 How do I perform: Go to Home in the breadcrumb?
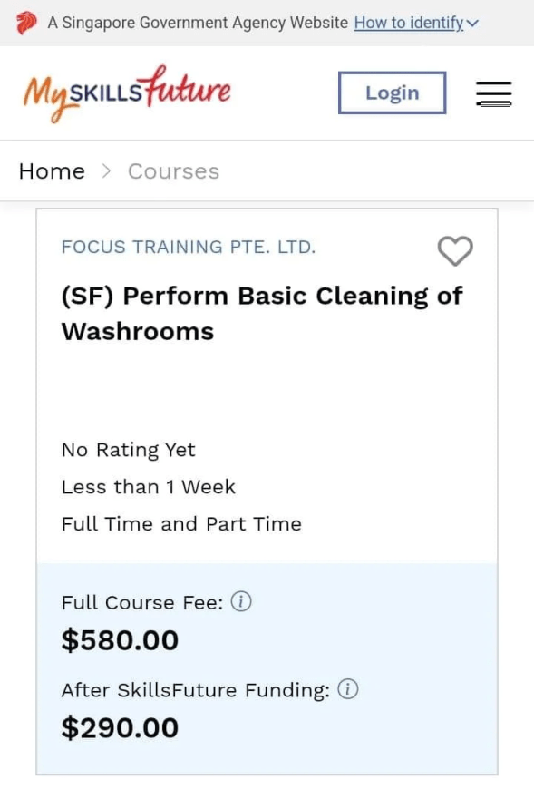coord(52,171)
